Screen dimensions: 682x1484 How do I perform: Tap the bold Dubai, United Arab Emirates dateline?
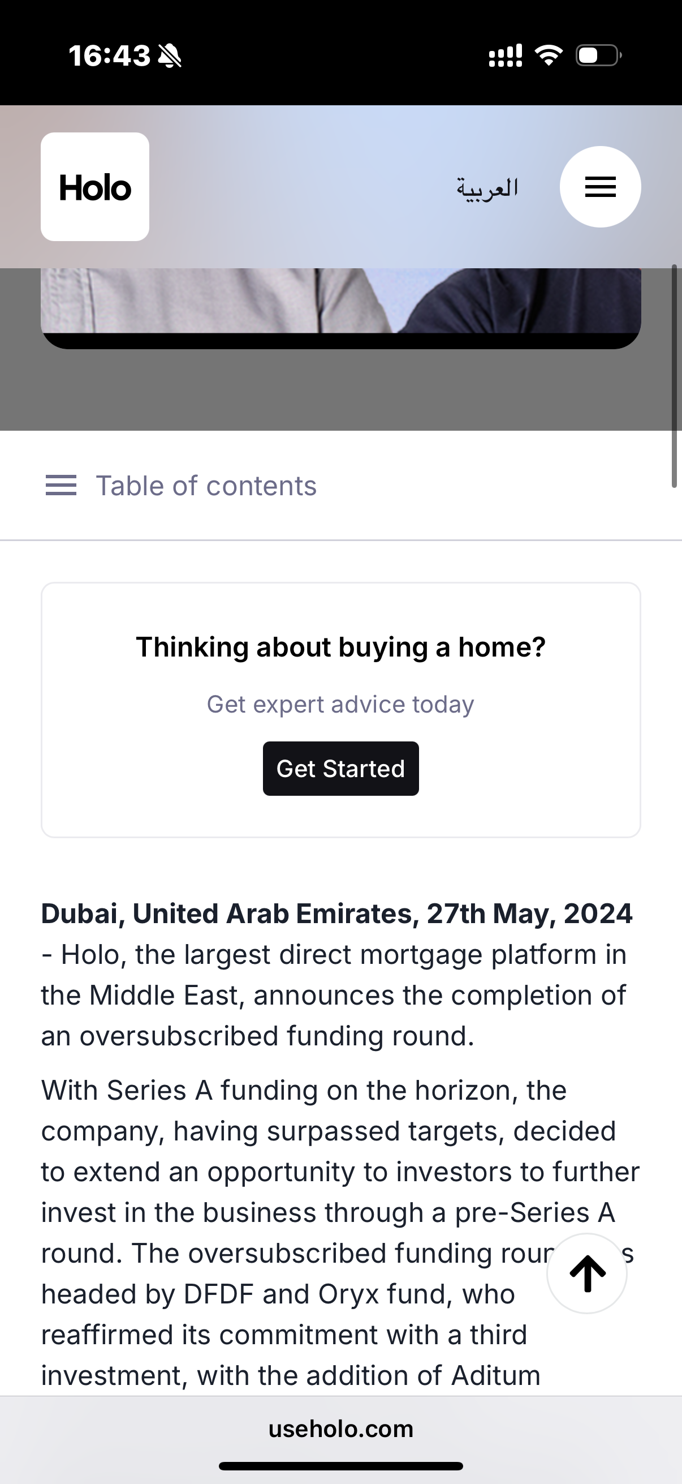pyautogui.click(x=336, y=913)
